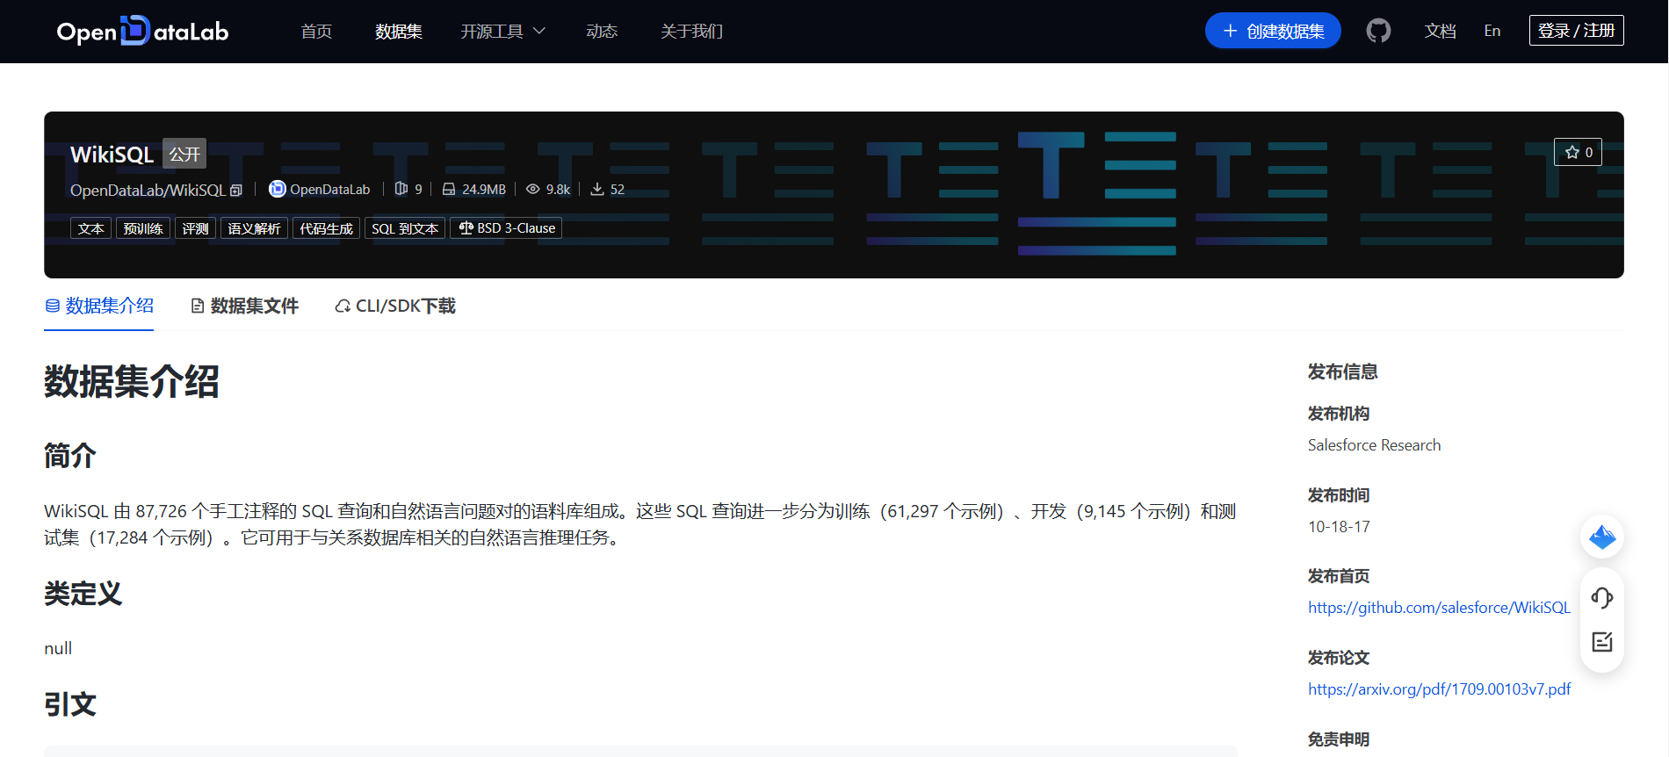This screenshot has width=1669, height=757.
Task: Click the OpenDataLab publisher avatar icon
Action: 277,189
